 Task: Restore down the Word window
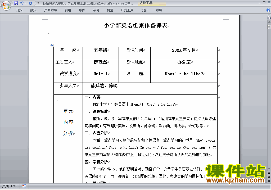pos(264,2)
